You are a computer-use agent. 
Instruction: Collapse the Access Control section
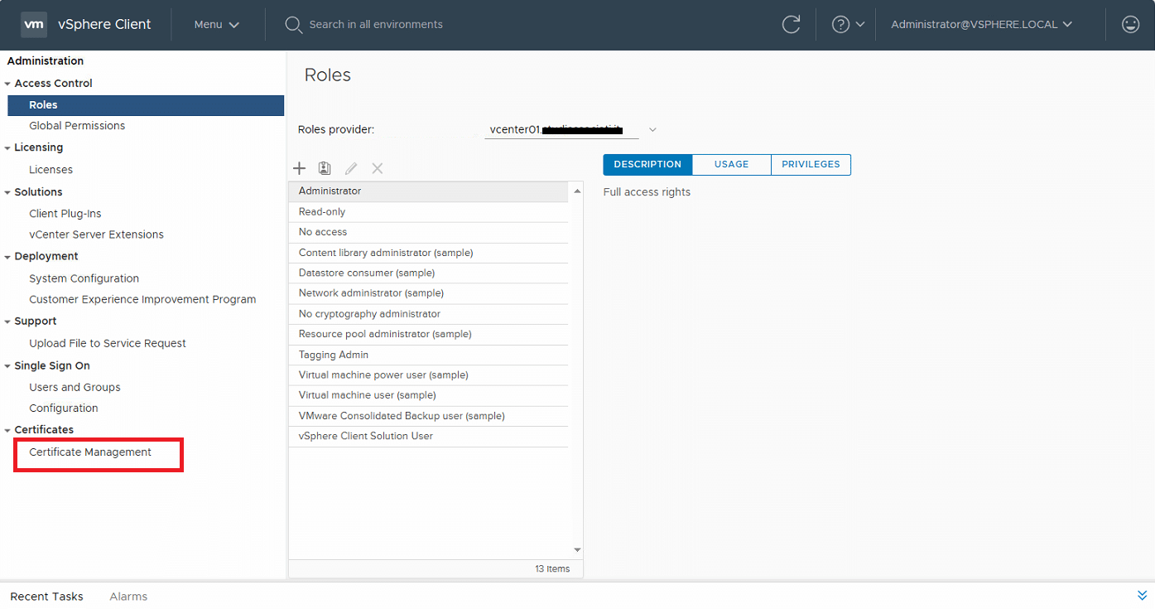point(7,84)
